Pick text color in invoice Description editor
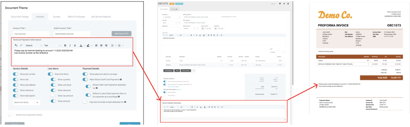The image size is (410, 127). coord(200,35)
